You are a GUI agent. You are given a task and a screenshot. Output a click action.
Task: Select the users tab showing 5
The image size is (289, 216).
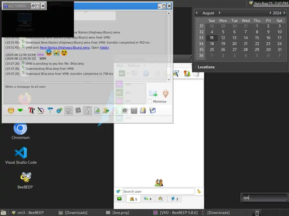133,199
